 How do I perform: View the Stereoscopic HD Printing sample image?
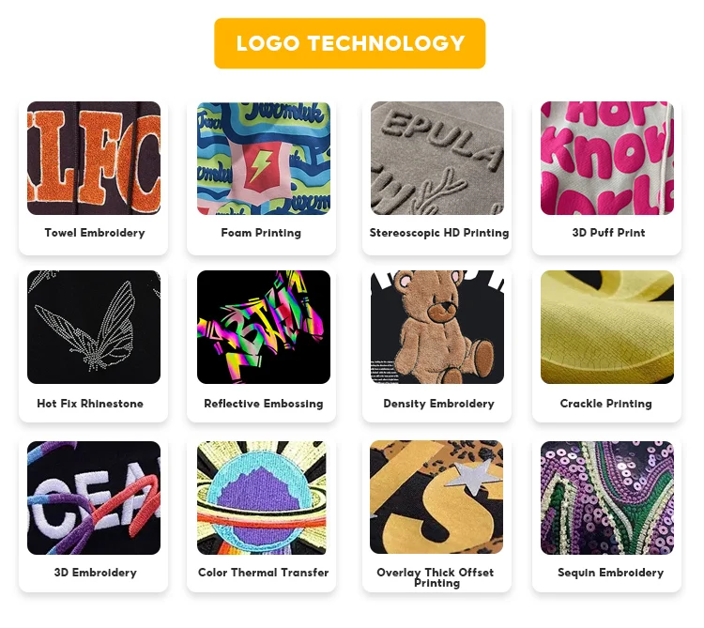point(437,158)
